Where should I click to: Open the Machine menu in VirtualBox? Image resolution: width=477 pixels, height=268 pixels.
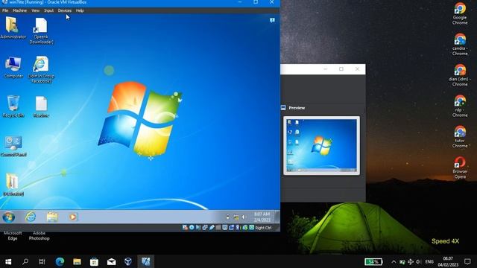[20, 10]
